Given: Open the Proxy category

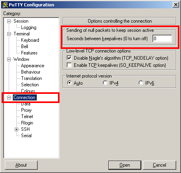Looking at the screenshot, I should tap(26, 110).
